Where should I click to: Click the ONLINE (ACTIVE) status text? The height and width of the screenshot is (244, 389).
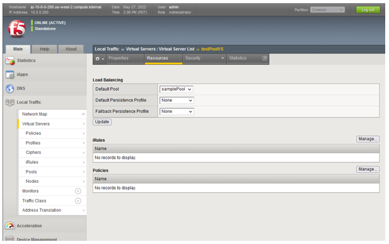tap(50, 23)
